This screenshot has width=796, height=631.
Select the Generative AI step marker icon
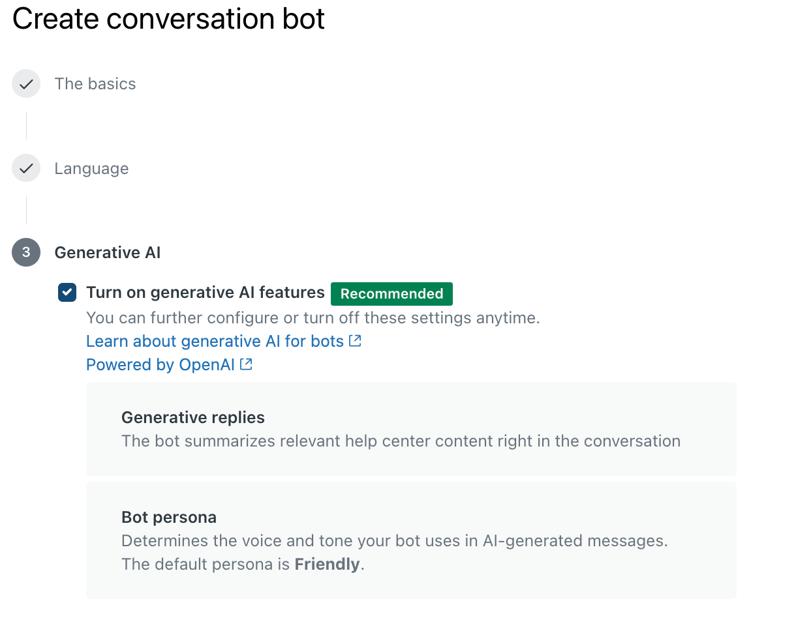tap(25, 252)
